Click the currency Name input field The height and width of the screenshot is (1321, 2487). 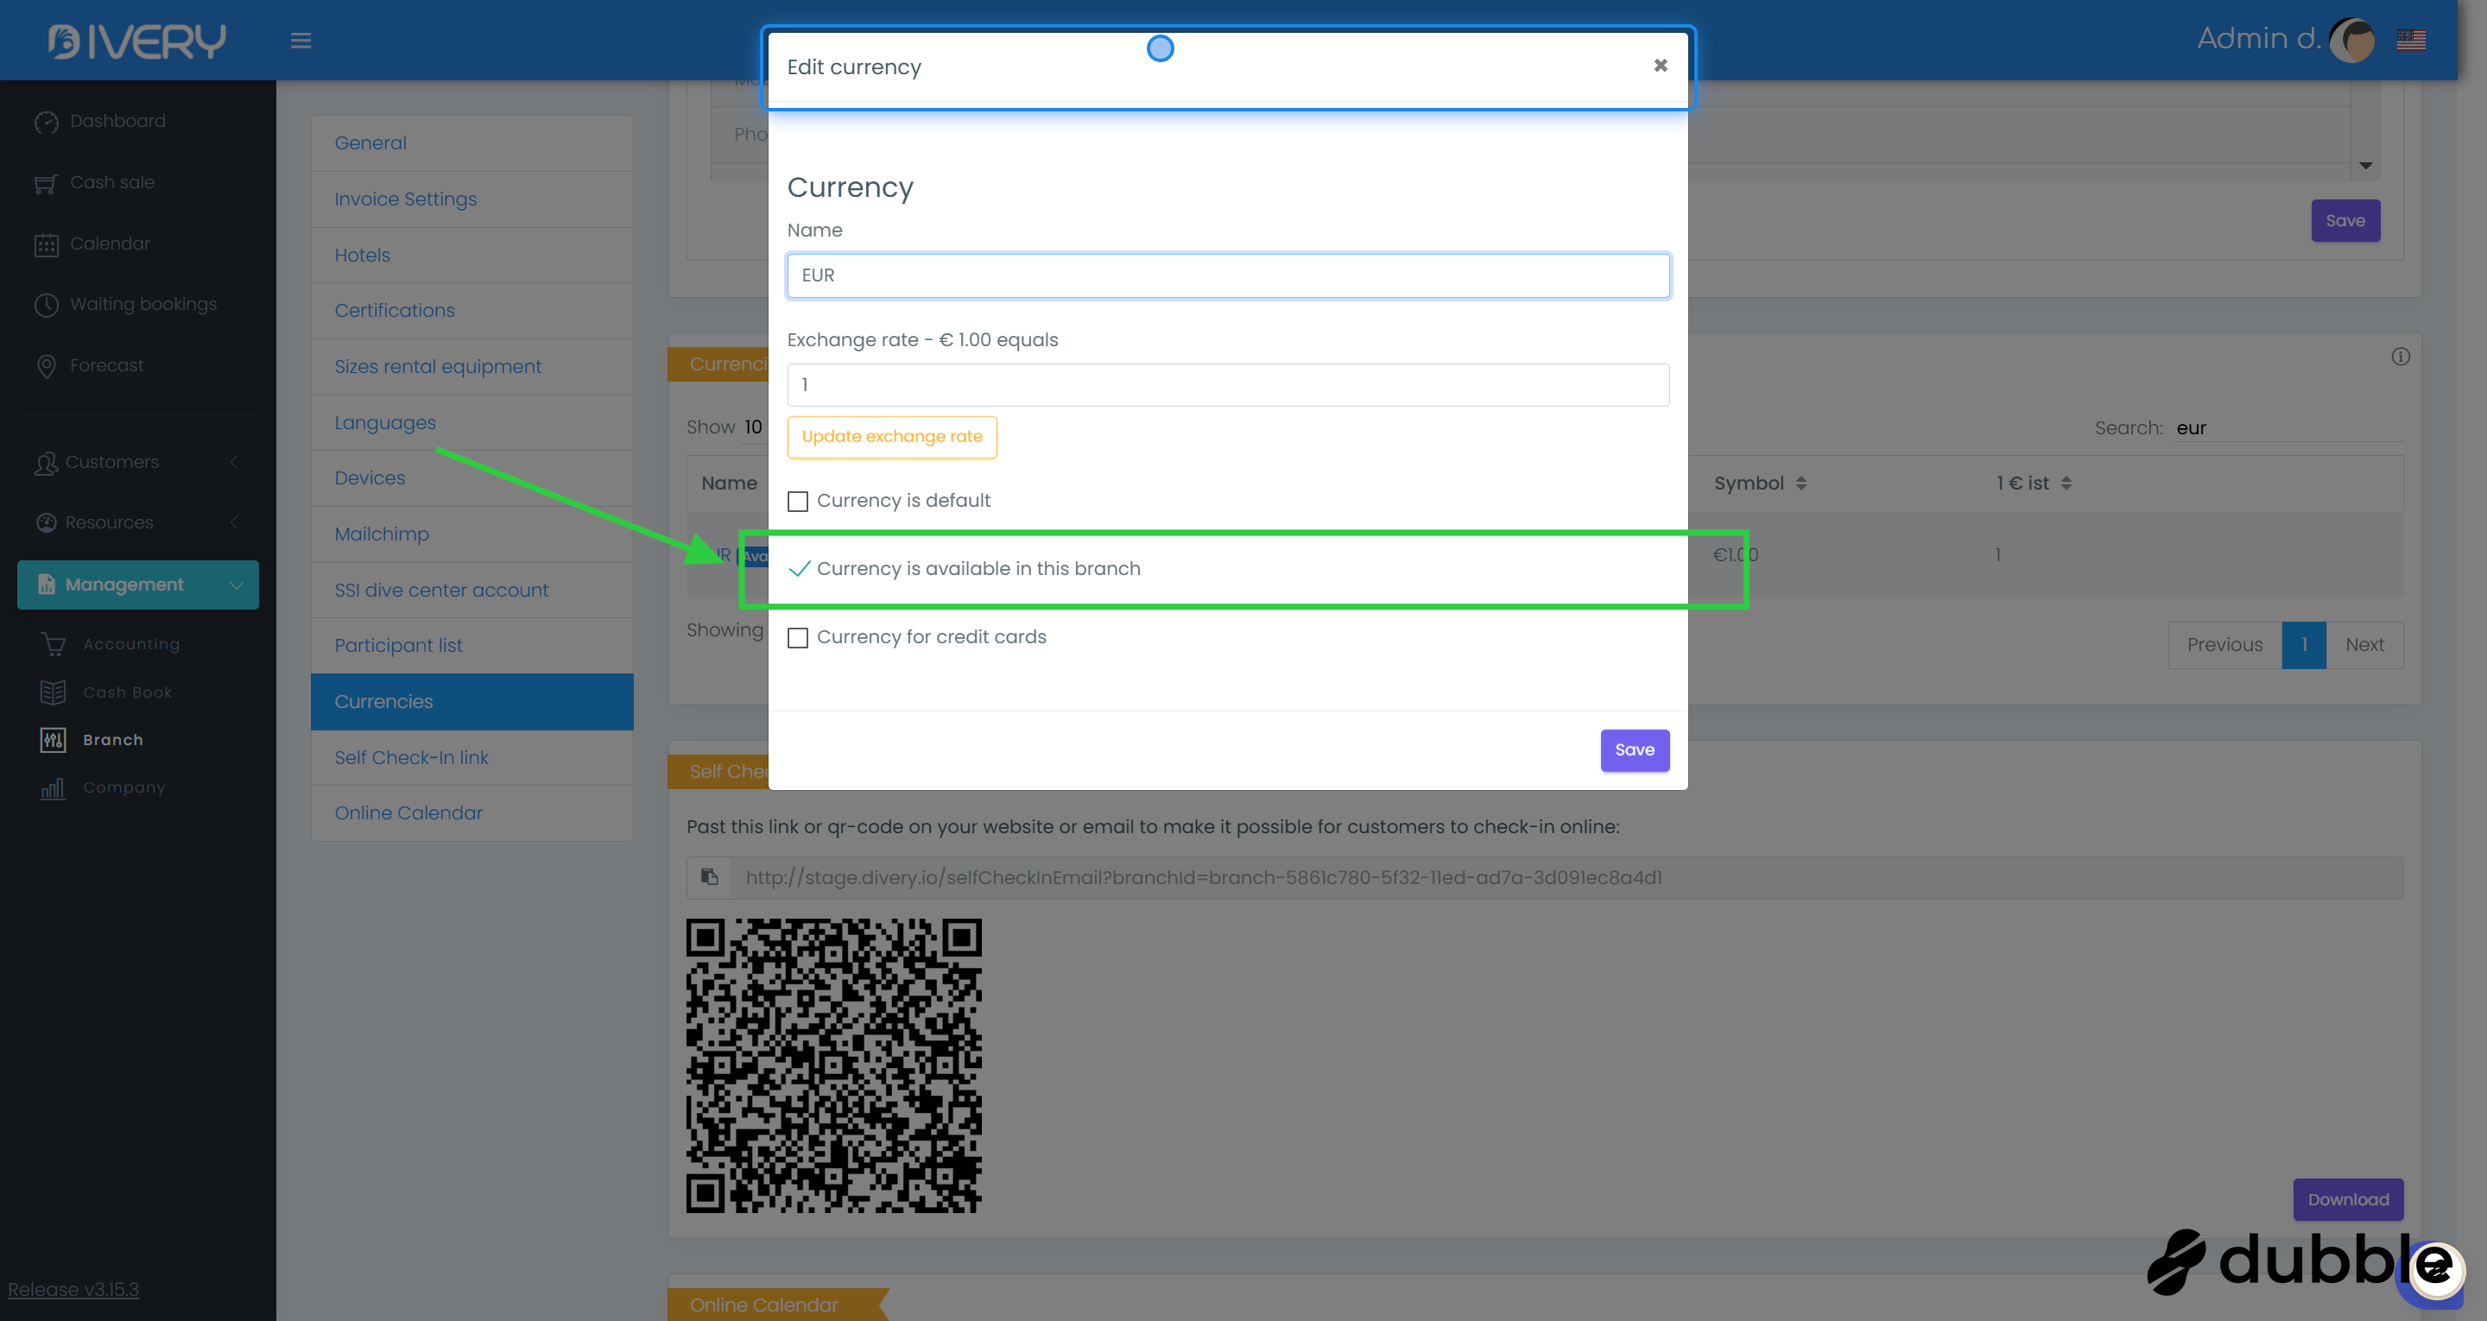(1227, 275)
